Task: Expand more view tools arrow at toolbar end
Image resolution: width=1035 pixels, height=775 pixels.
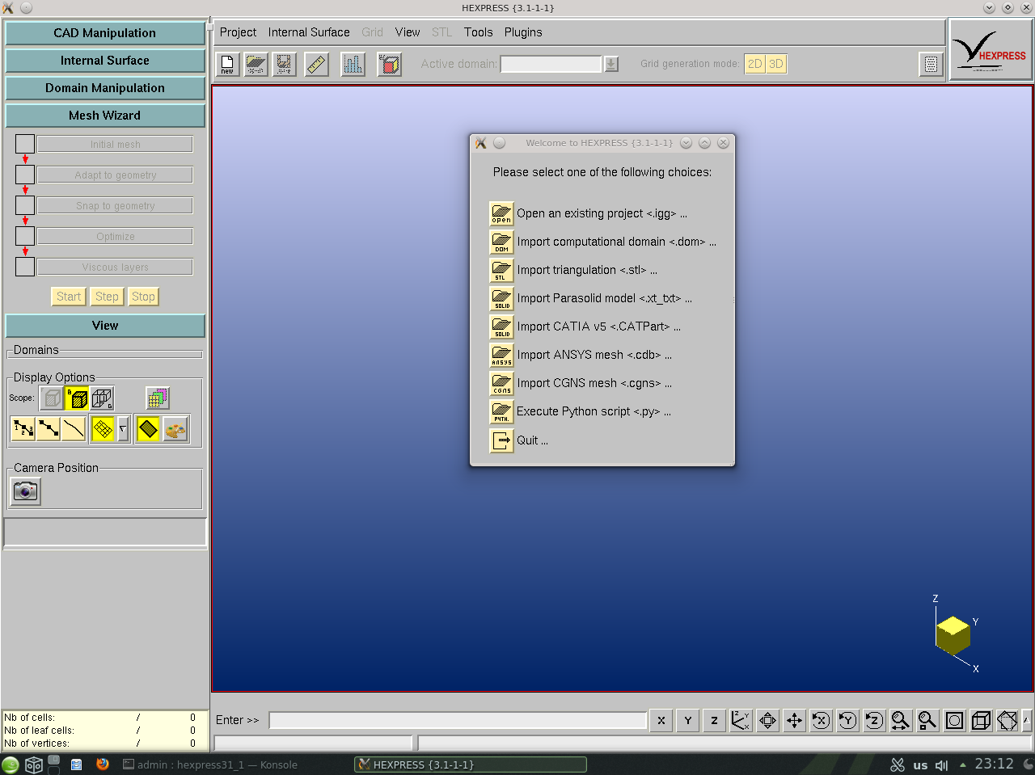Action: 1026,720
